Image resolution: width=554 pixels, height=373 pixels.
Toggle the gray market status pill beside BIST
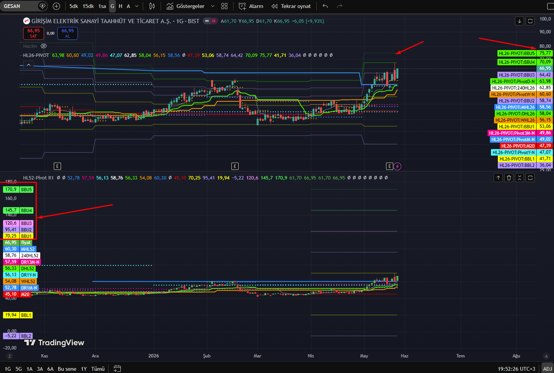click(207, 21)
